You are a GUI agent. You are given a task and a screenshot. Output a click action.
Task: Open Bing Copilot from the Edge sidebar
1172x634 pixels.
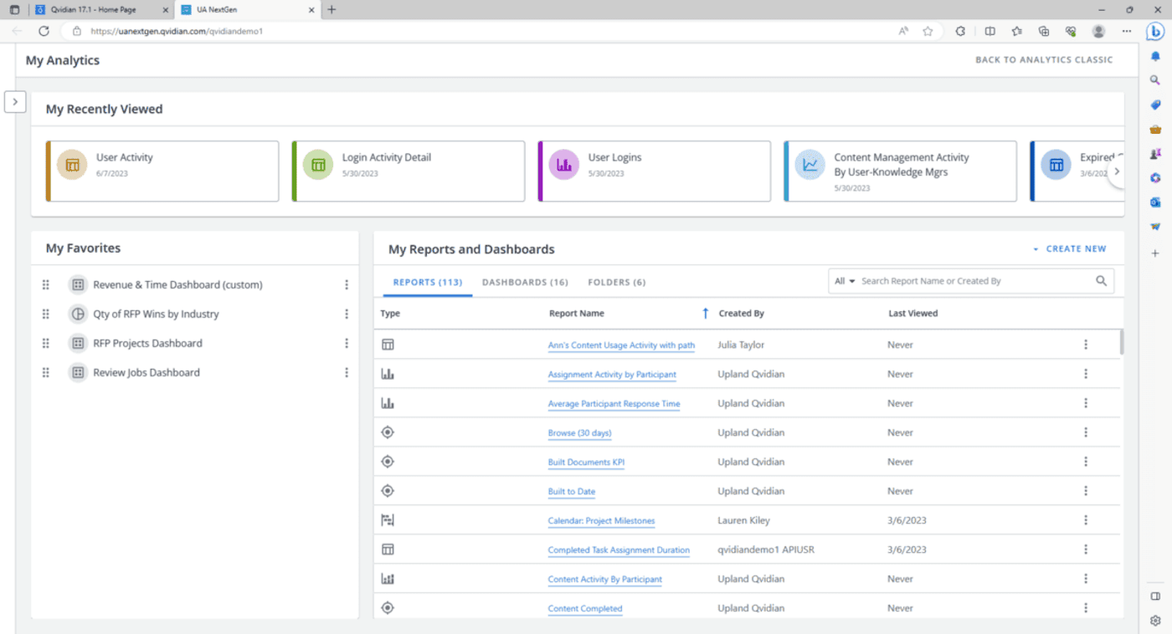(x=1156, y=32)
